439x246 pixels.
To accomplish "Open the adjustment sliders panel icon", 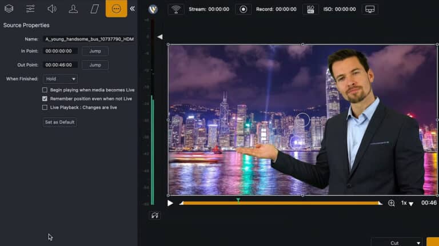I will (x=30, y=9).
